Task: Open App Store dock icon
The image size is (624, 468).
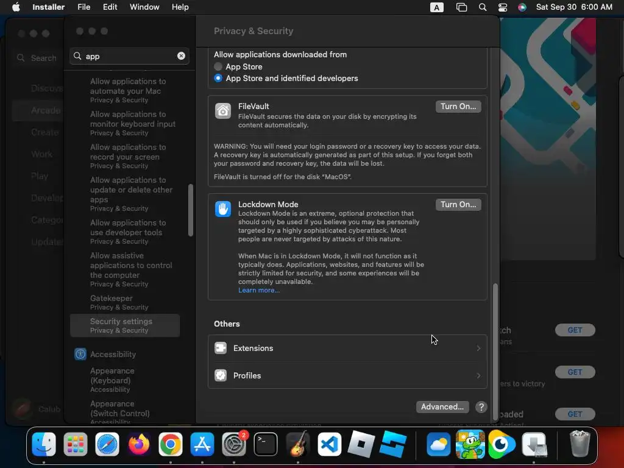Action: tap(202, 444)
